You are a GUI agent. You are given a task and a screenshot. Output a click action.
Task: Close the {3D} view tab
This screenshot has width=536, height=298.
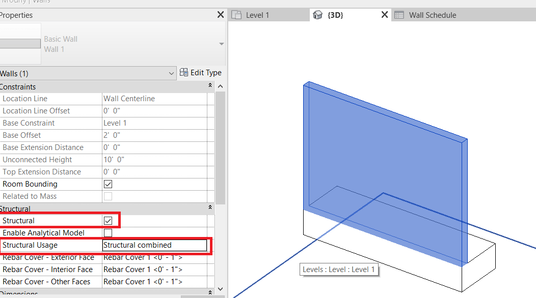(x=384, y=15)
